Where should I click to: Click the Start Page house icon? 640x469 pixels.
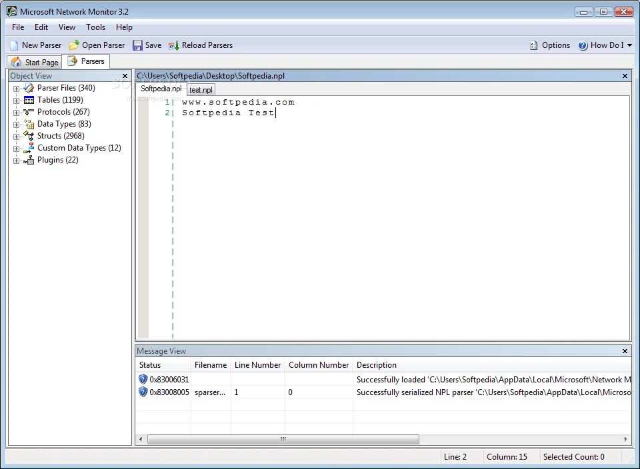[16, 62]
